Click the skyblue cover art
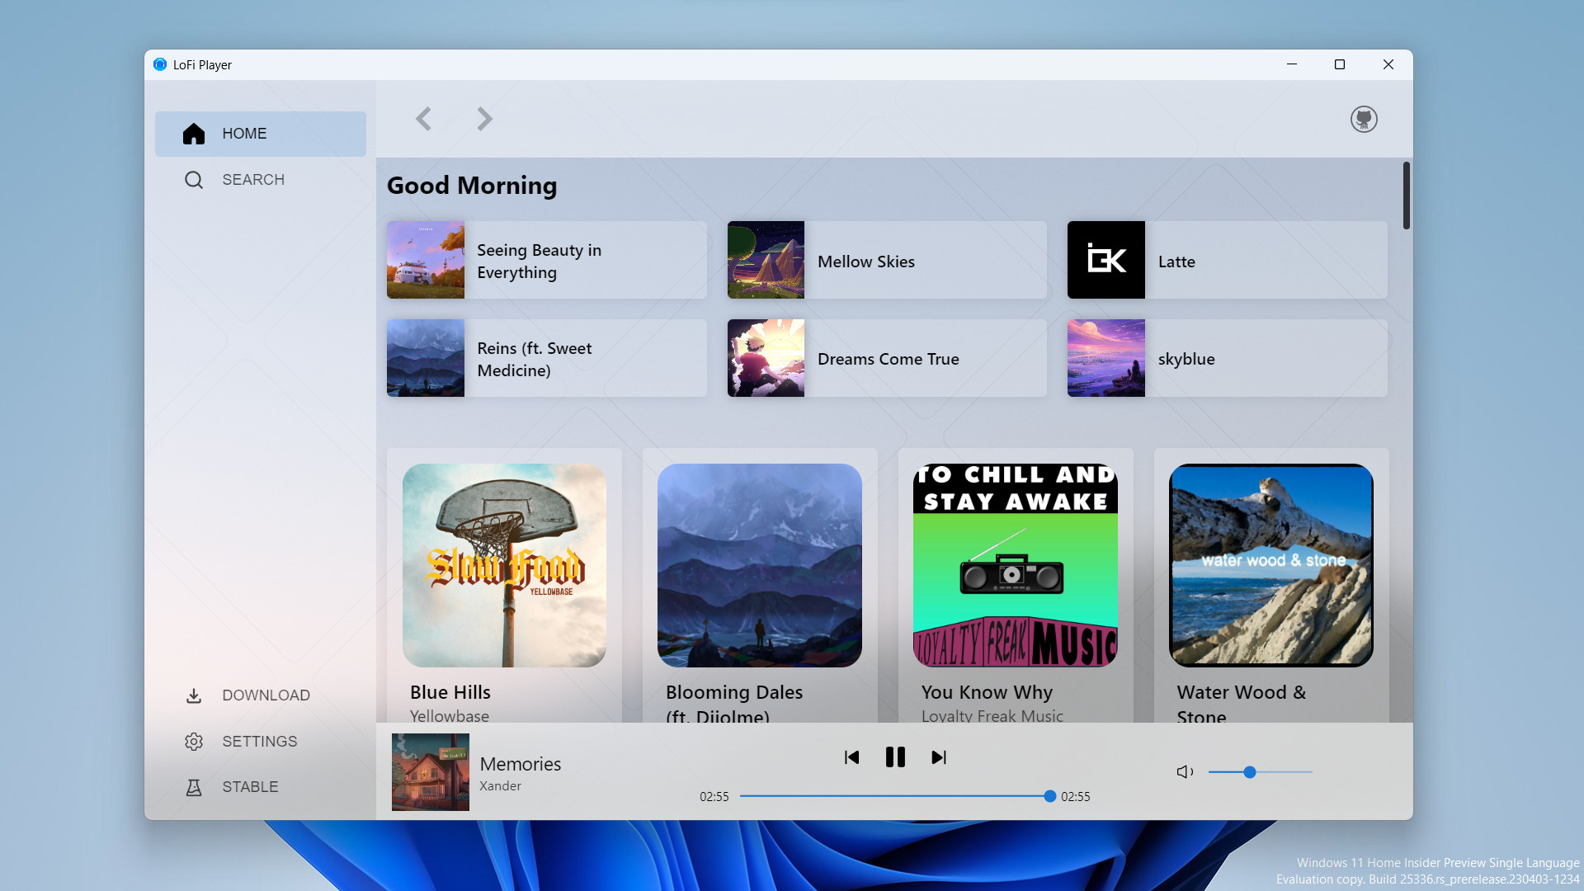The height and width of the screenshot is (891, 1584). tap(1106, 358)
